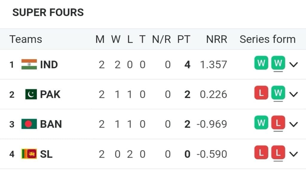Click the NRR column header
The height and width of the screenshot is (175, 306).
pos(217,39)
